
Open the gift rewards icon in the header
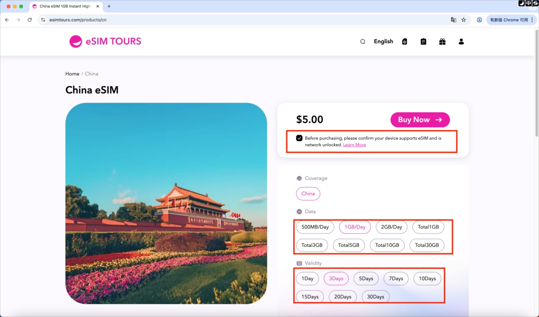pyautogui.click(x=442, y=41)
